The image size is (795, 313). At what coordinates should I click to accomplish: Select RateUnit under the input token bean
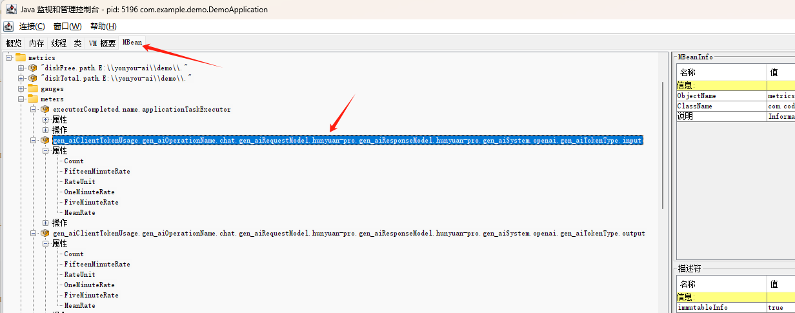tap(80, 181)
